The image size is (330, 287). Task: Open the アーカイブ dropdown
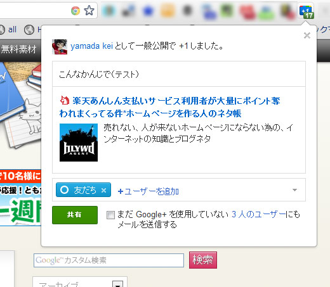pos(80,282)
